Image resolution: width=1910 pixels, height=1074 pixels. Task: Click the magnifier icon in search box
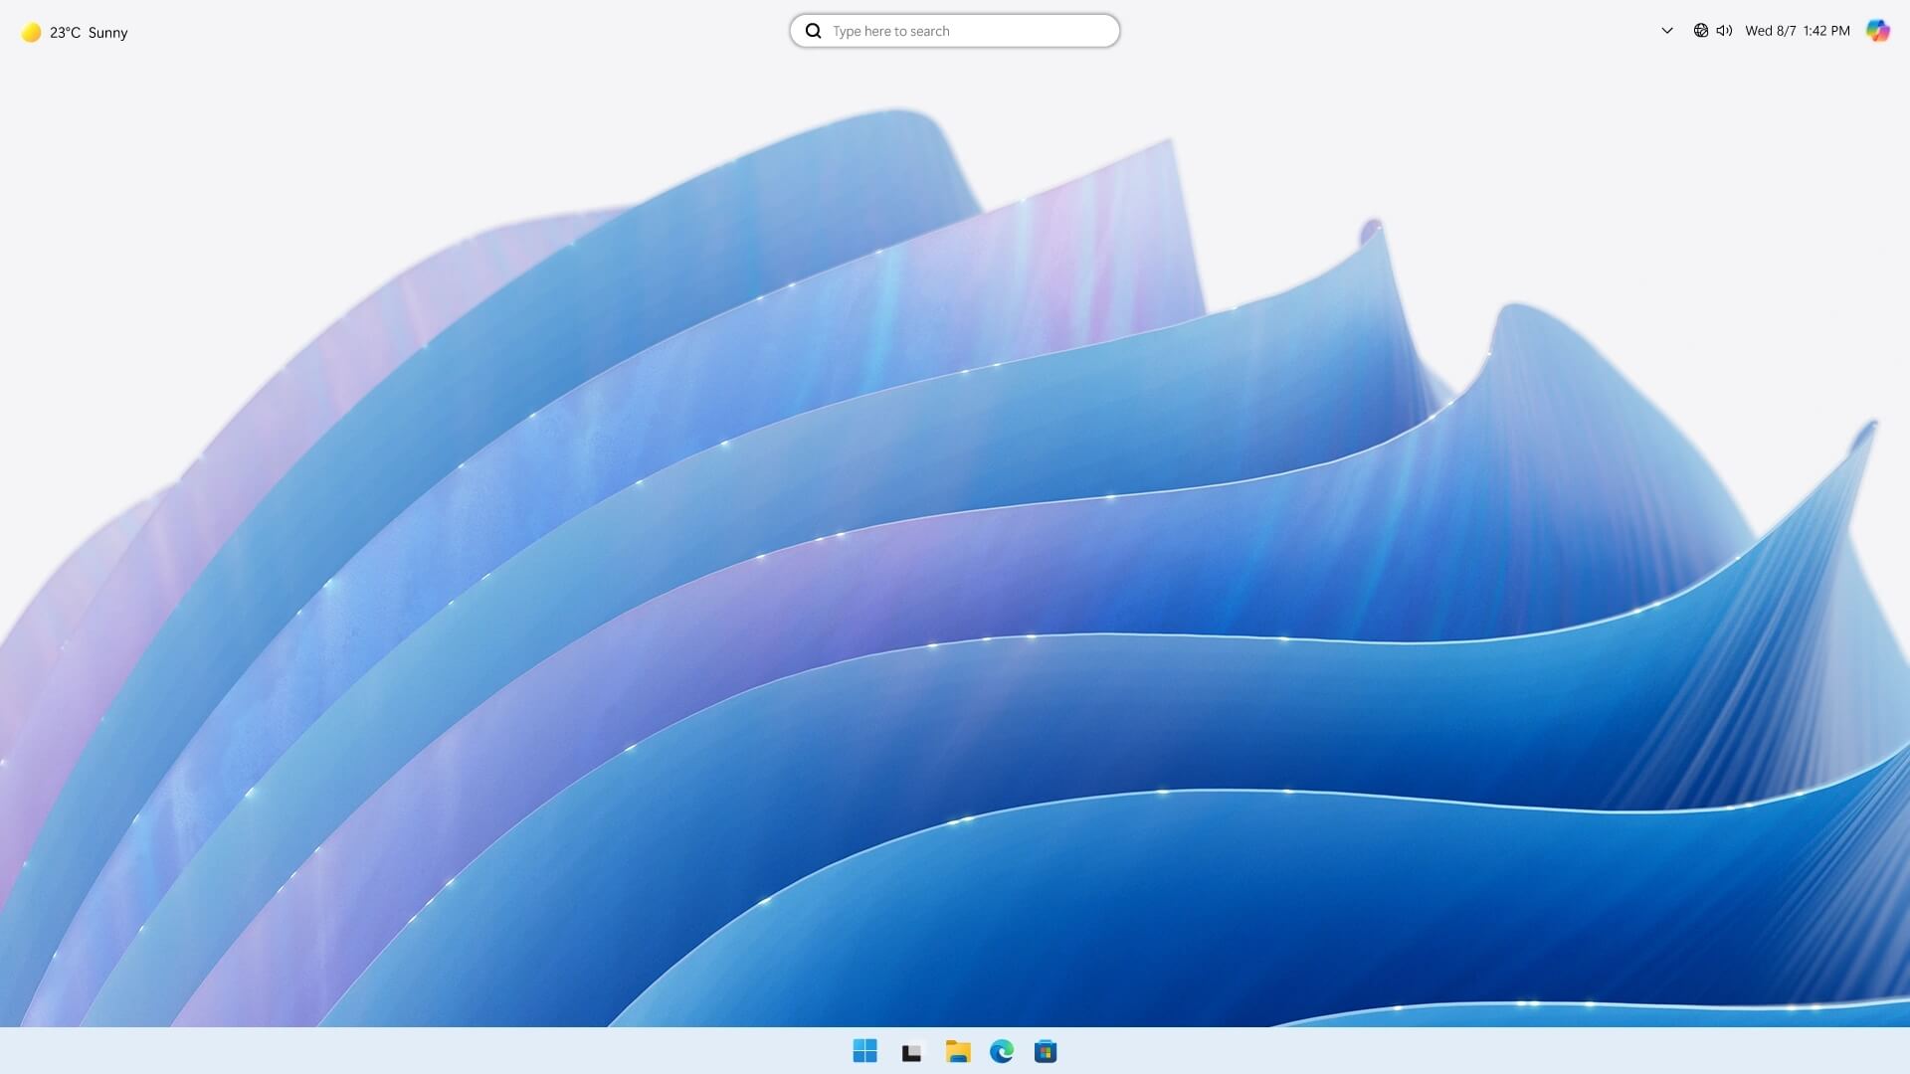pos(813,31)
